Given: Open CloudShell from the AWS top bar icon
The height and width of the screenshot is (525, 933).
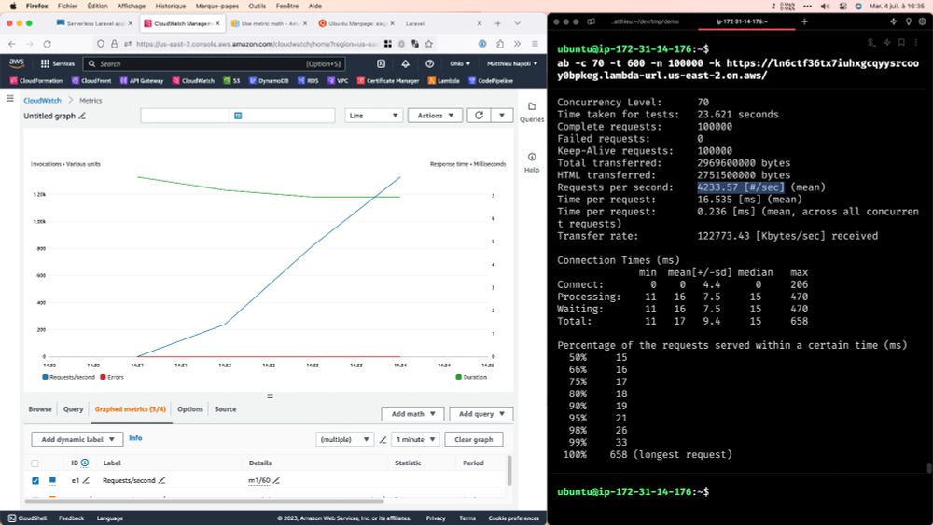Looking at the screenshot, I should point(382,63).
